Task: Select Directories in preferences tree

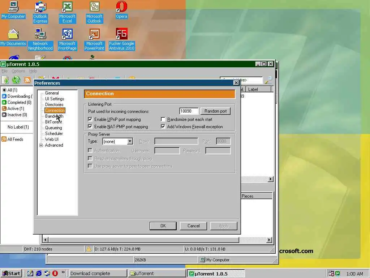Action: pos(54,105)
